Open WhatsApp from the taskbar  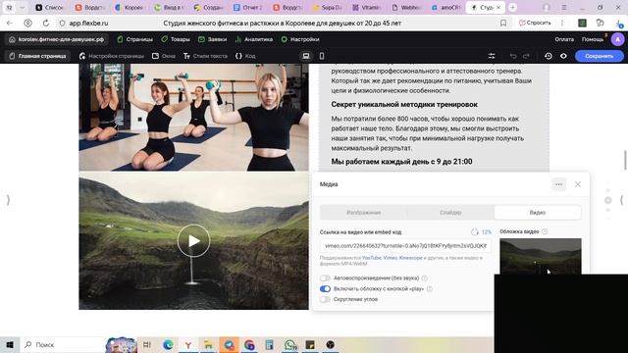[x=290, y=344]
